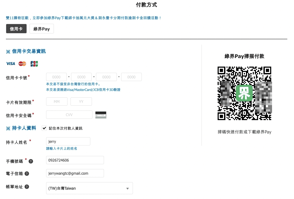The width and height of the screenshot is (294, 199).
Task: Click the YY expiry year field
Action: [x=81, y=101]
